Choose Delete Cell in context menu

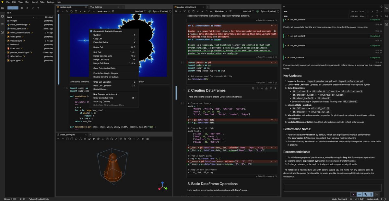pyautogui.click(x=113, y=47)
